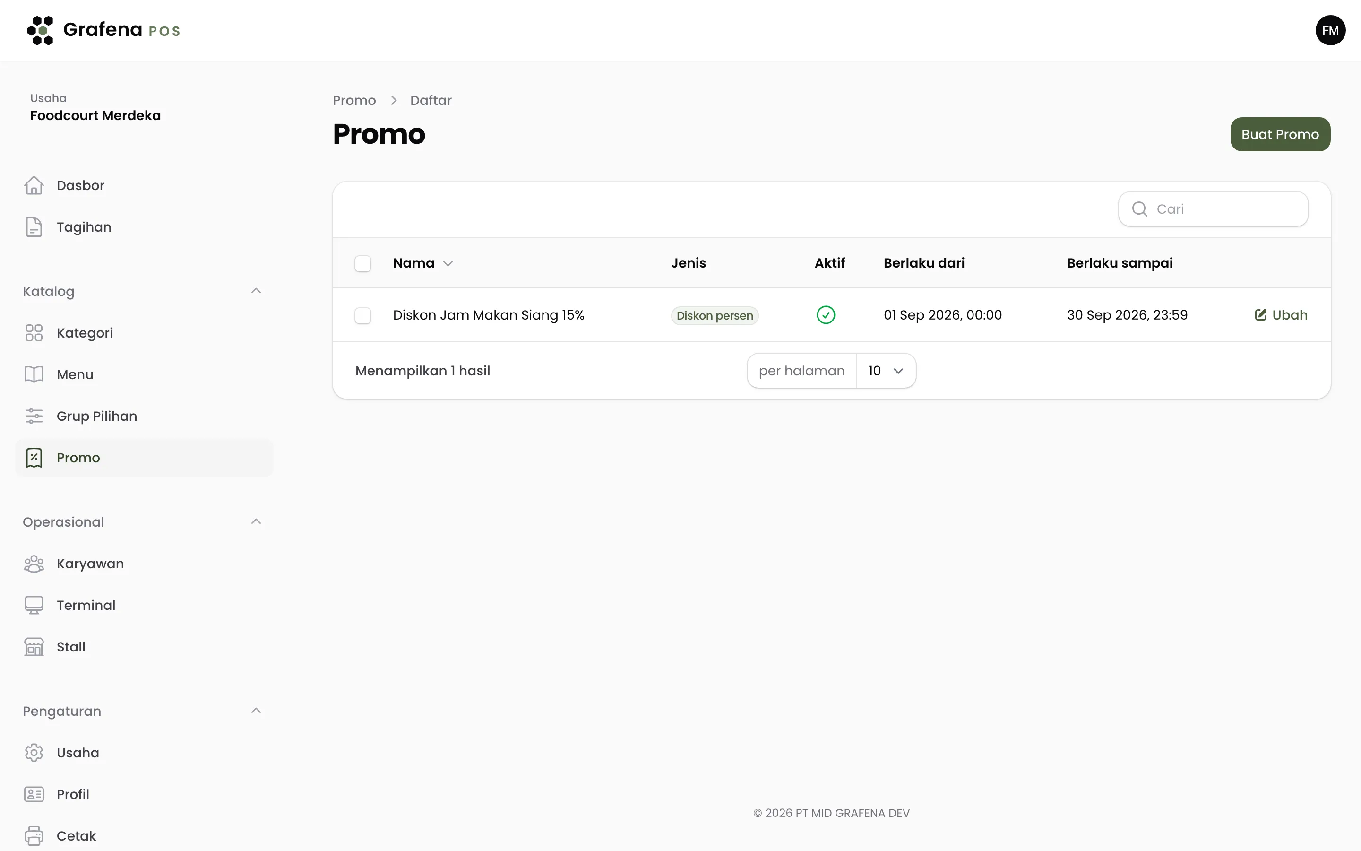Click the Diskon Jam Makan Siang 15% name
1361x851 pixels.
[488, 314]
